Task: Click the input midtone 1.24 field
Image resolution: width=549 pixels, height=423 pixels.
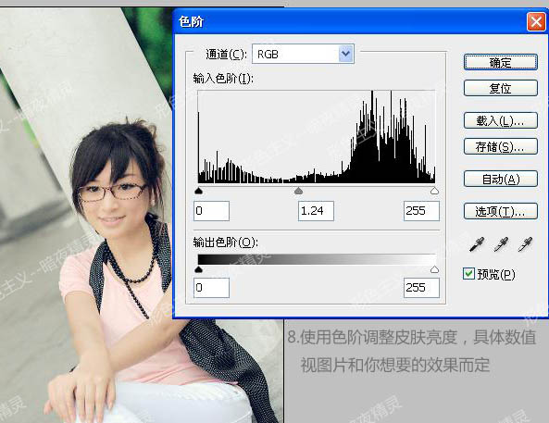Action: point(316,211)
